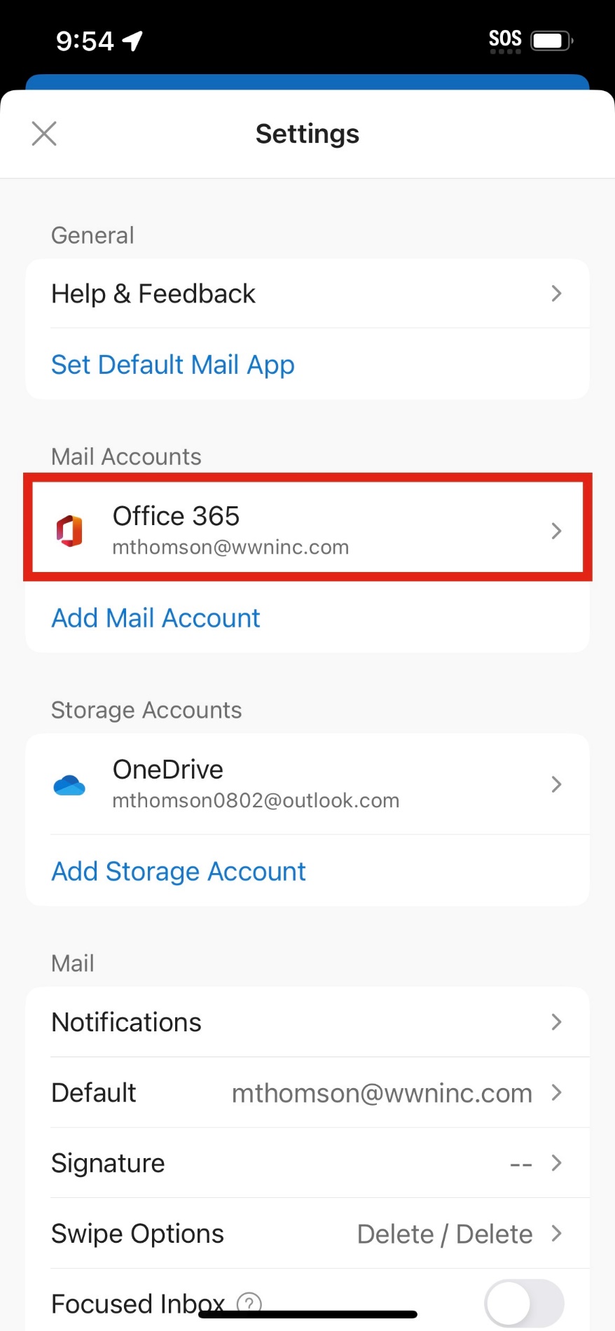Viewport: 615px width, 1331px height.
Task: Tap Set Default Mail App link
Action: point(173,365)
